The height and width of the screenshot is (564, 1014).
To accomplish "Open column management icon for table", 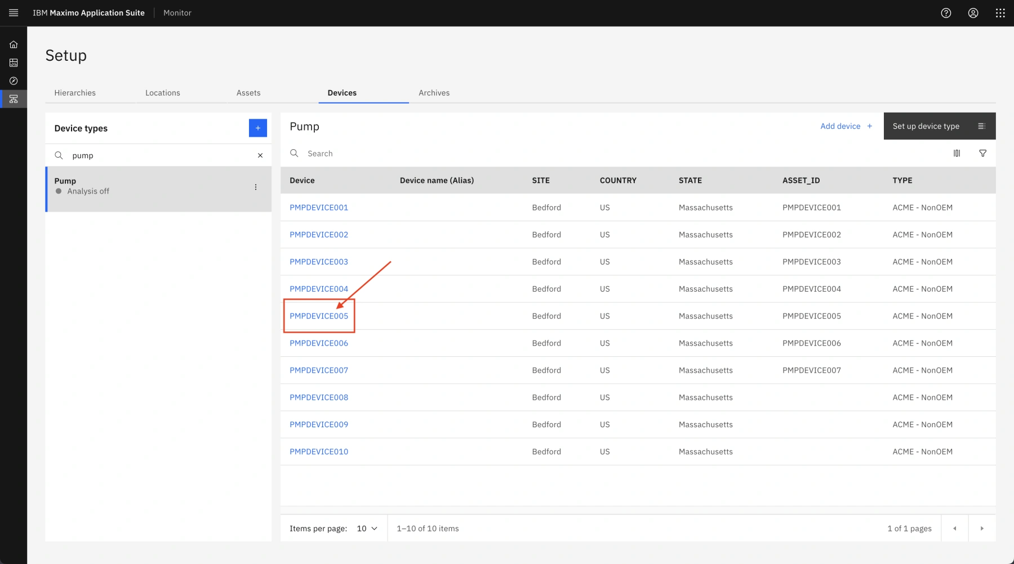I will click(957, 153).
